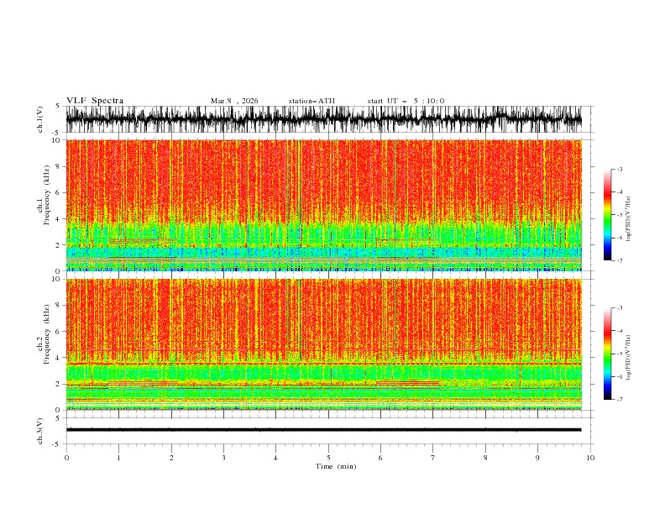Click the ch.1 voltage waveform trace

pos(323,119)
